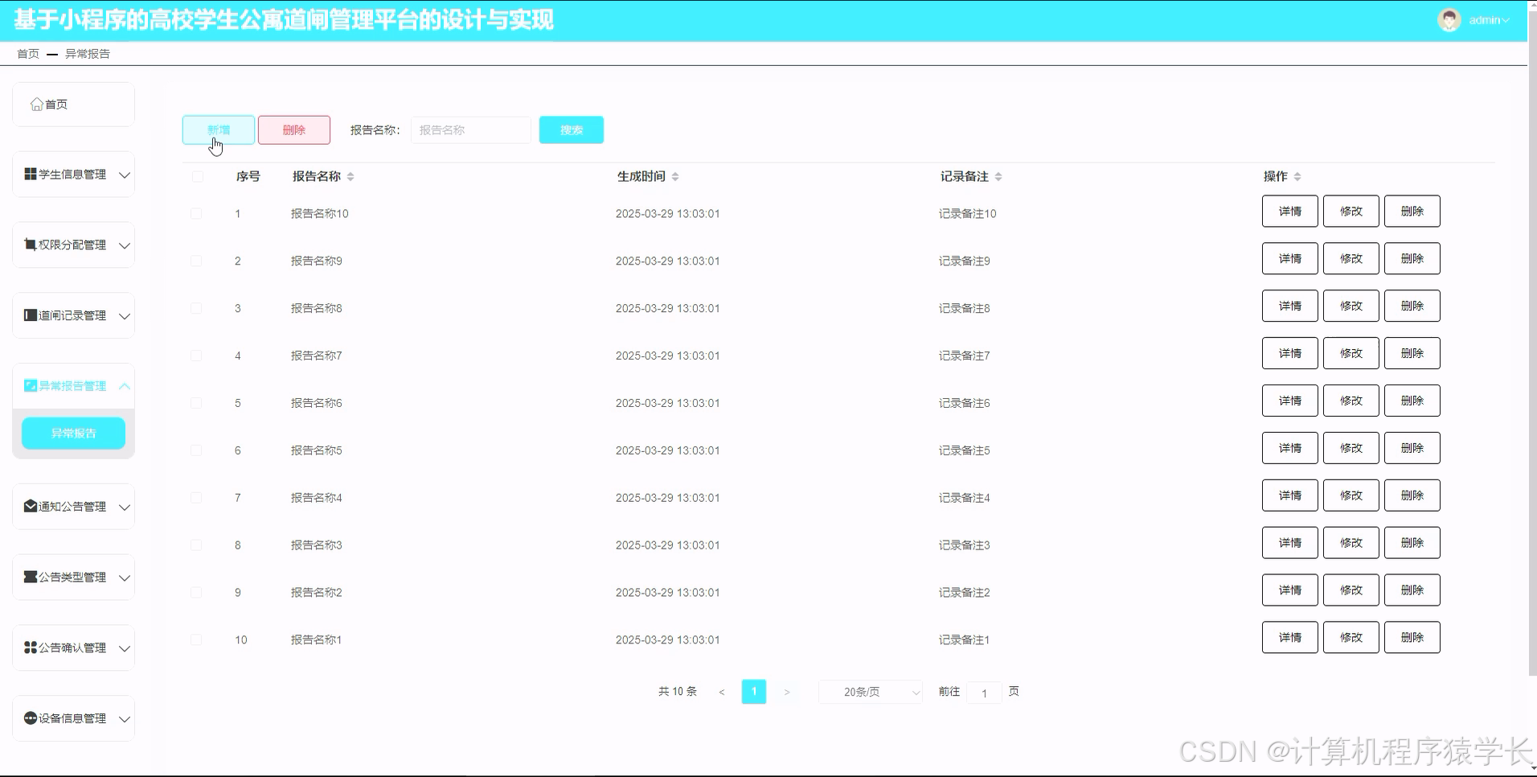Click the 报告名称 search input field
The image size is (1537, 777).
tap(470, 129)
